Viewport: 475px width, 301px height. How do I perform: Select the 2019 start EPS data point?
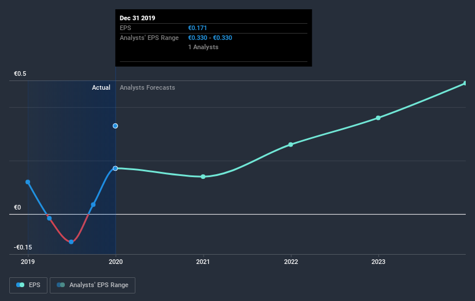point(28,182)
